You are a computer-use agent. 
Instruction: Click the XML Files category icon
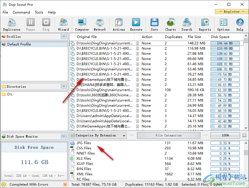[x=73, y=174]
